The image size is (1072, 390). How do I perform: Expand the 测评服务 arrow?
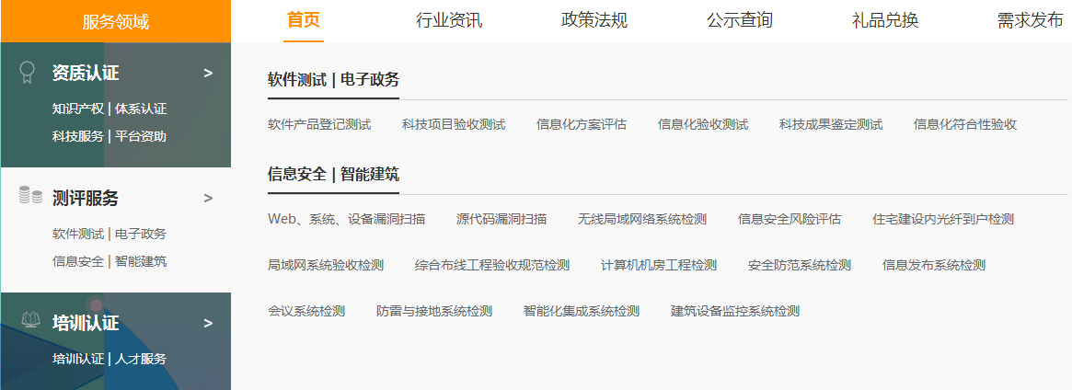click(x=208, y=198)
